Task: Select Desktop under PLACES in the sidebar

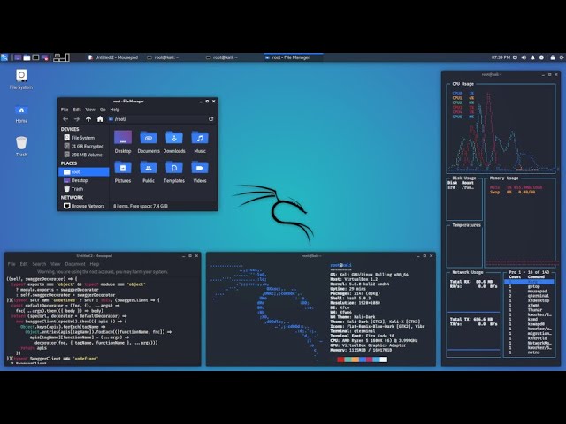Action: pos(83,180)
